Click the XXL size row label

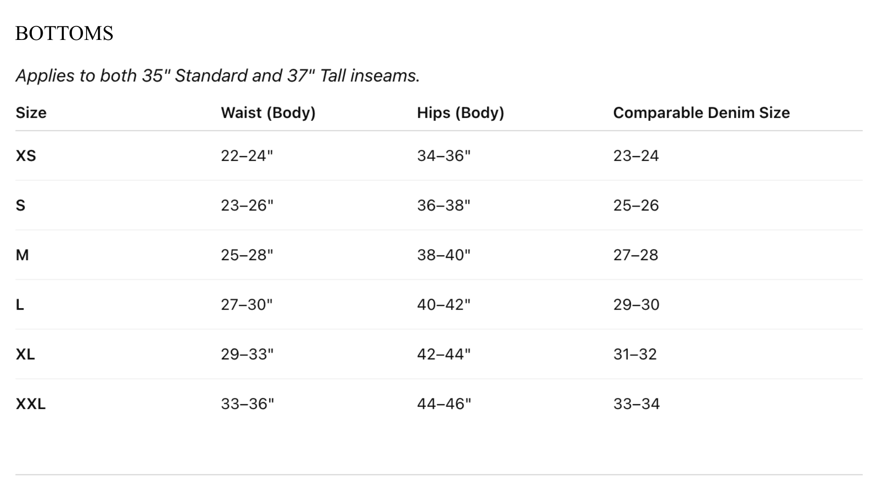[31, 404]
